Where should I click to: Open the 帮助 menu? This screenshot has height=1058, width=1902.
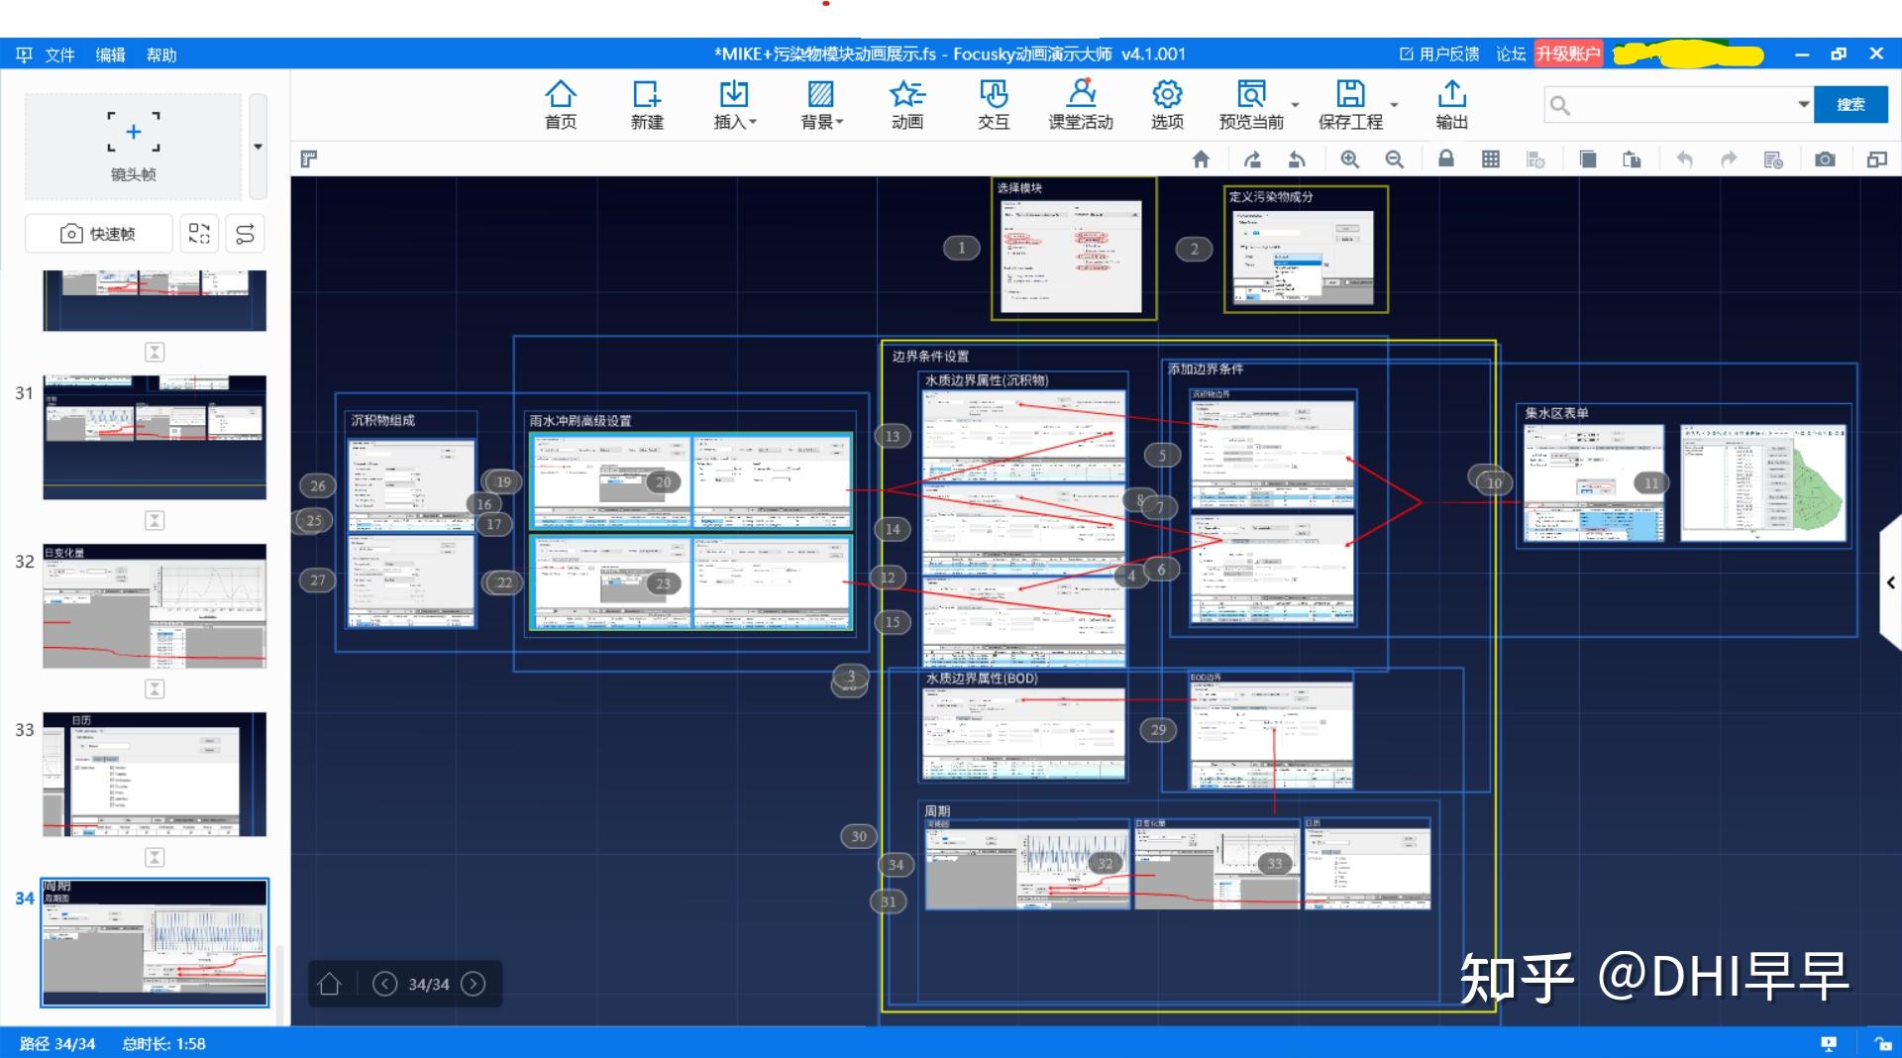161,54
